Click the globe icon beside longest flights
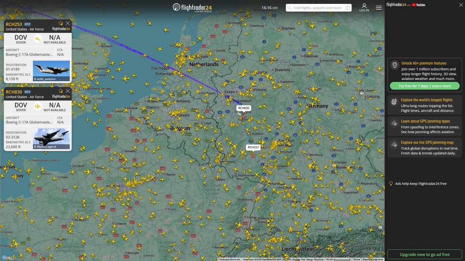This screenshot has height=261, width=465. tap(394, 102)
